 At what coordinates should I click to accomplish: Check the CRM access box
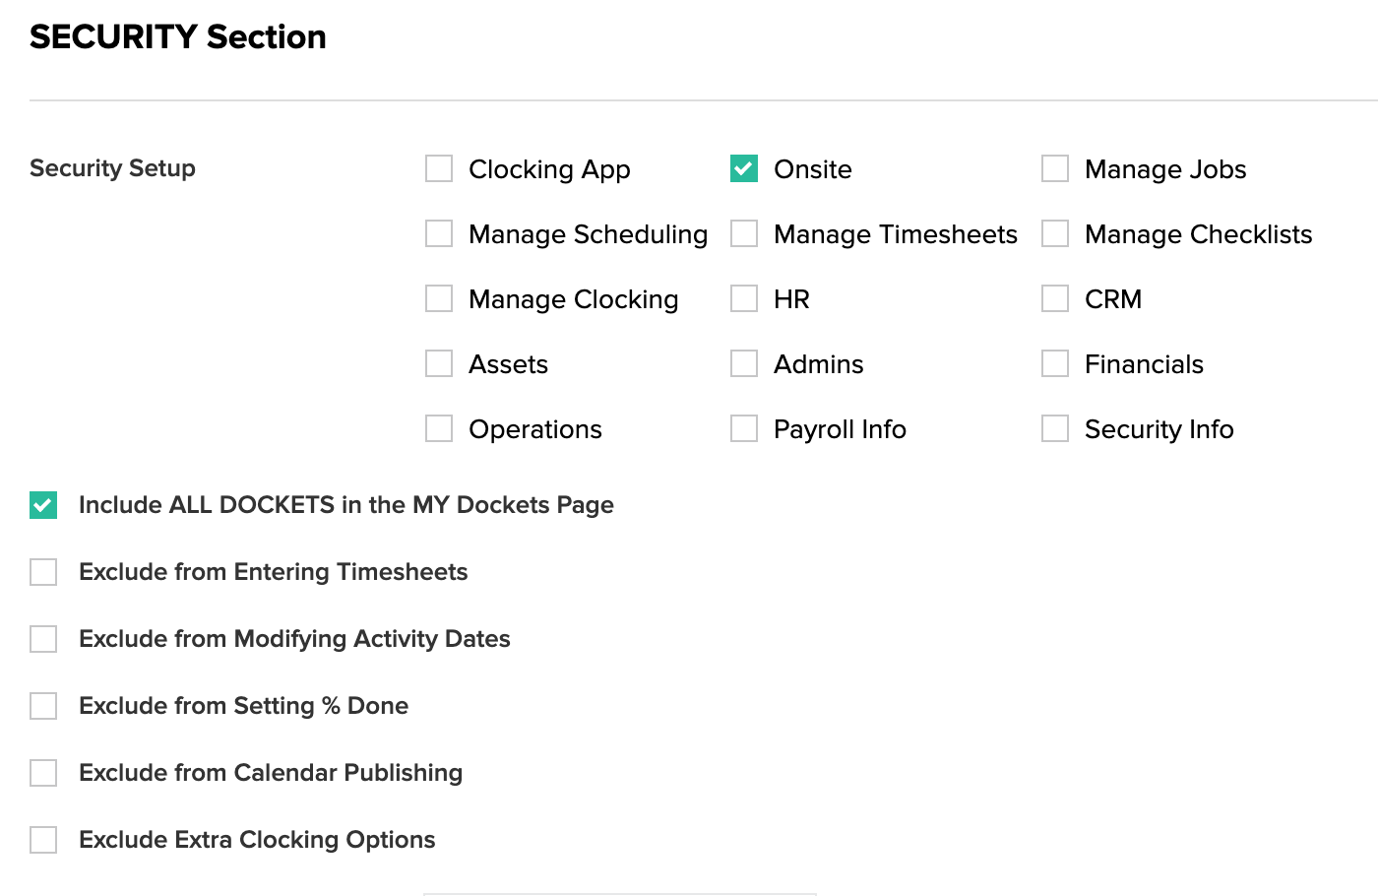[x=1055, y=298]
